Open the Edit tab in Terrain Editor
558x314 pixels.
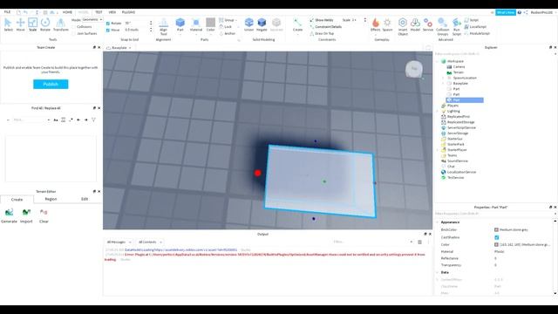tap(85, 200)
